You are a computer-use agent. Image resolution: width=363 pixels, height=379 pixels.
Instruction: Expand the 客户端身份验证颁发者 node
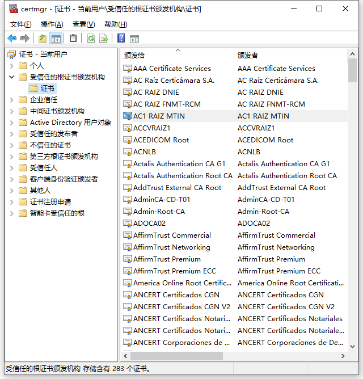coord(11,179)
